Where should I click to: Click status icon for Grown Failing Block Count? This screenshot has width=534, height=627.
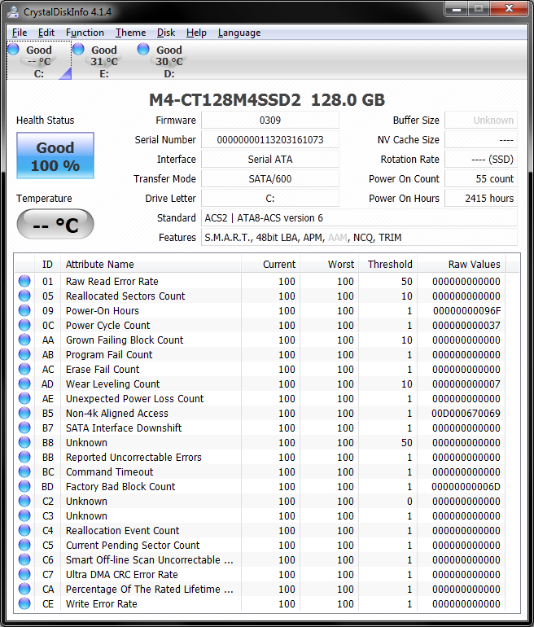(x=24, y=340)
